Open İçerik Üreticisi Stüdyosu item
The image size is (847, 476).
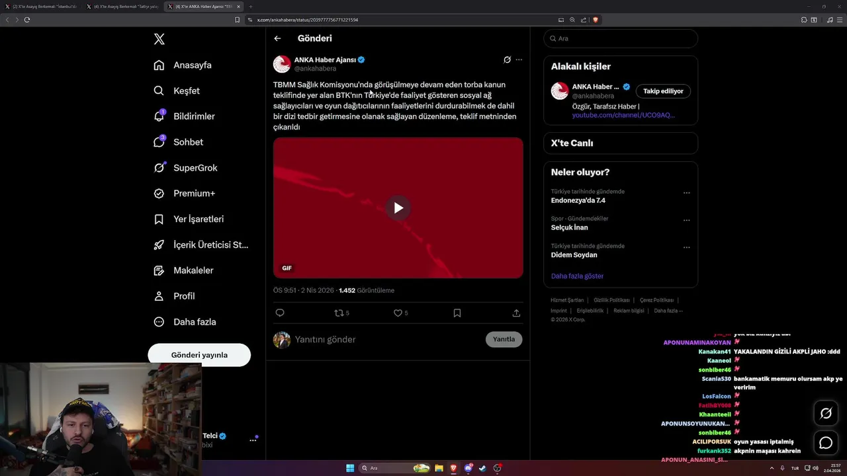point(201,245)
